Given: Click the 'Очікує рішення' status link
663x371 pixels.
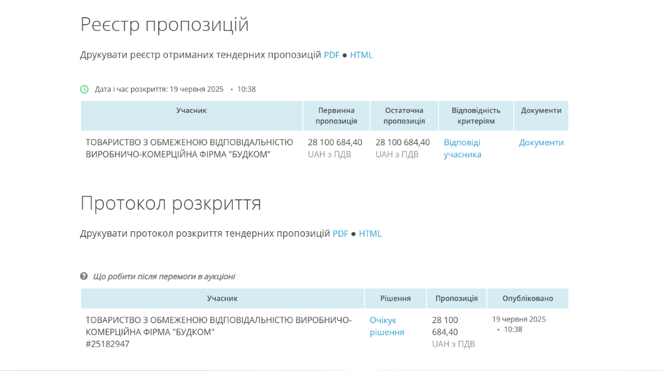Looking at the screenshot, I should (x=387, y=326).
